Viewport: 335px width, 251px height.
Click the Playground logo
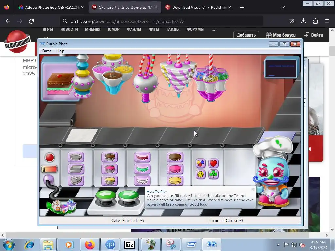18,42
